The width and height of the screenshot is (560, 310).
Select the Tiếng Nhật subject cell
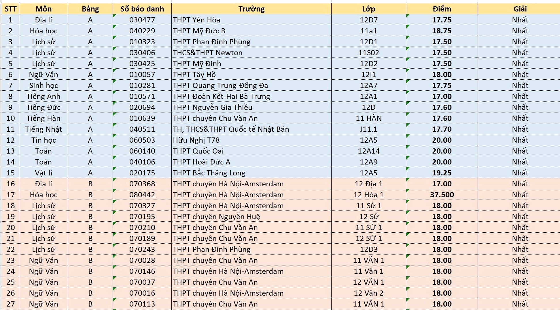pyautogui.click(x=43, y=129)
